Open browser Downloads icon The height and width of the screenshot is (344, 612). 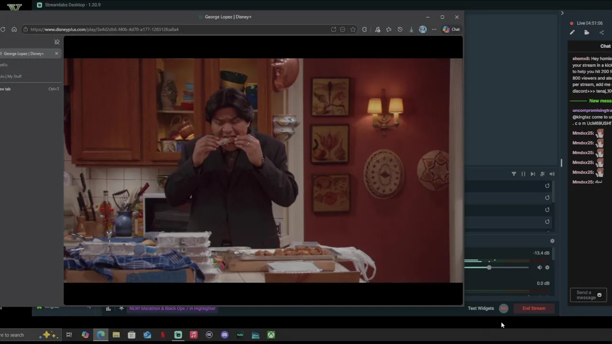pos(411,29)
